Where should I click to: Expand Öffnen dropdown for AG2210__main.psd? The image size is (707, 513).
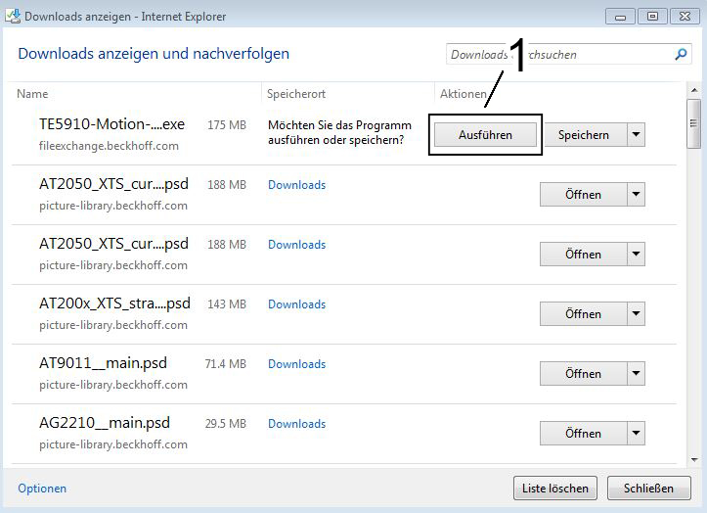(x=637, y=433)
